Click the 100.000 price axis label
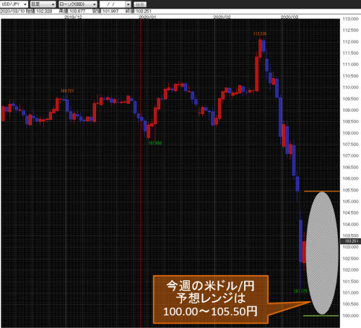This screenshot has height=328, width=361. pyautogui.click(x=351, y=316)
